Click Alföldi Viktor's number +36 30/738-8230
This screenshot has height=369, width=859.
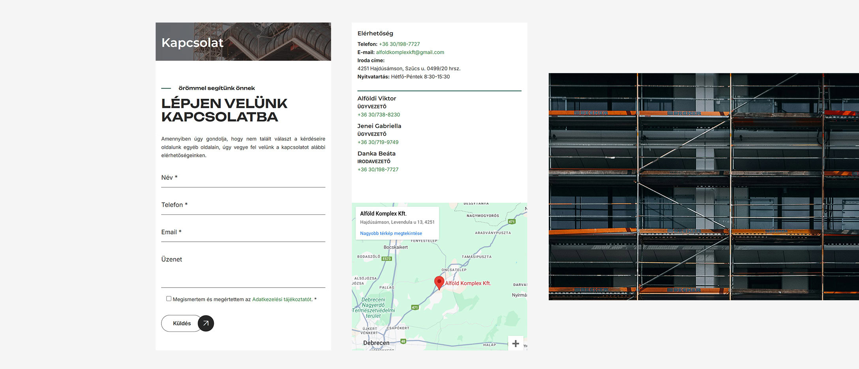[x=379, y=115]
